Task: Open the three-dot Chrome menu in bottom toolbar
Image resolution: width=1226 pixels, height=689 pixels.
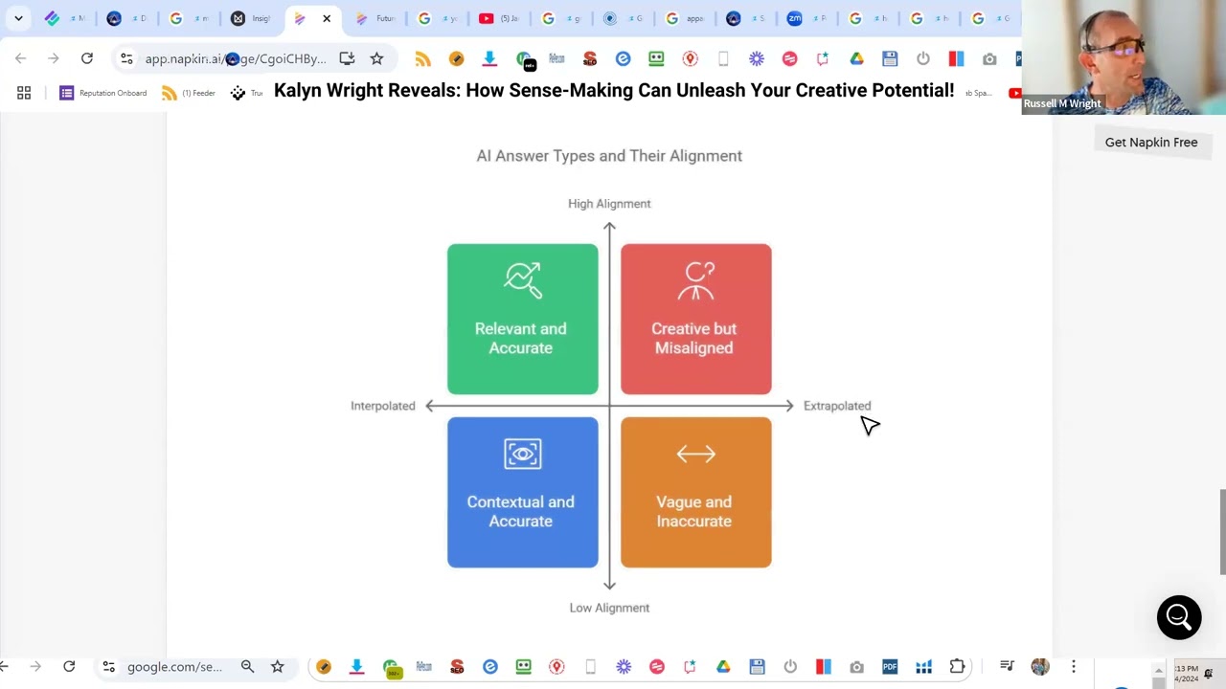Action: [x=1074, y=667]
